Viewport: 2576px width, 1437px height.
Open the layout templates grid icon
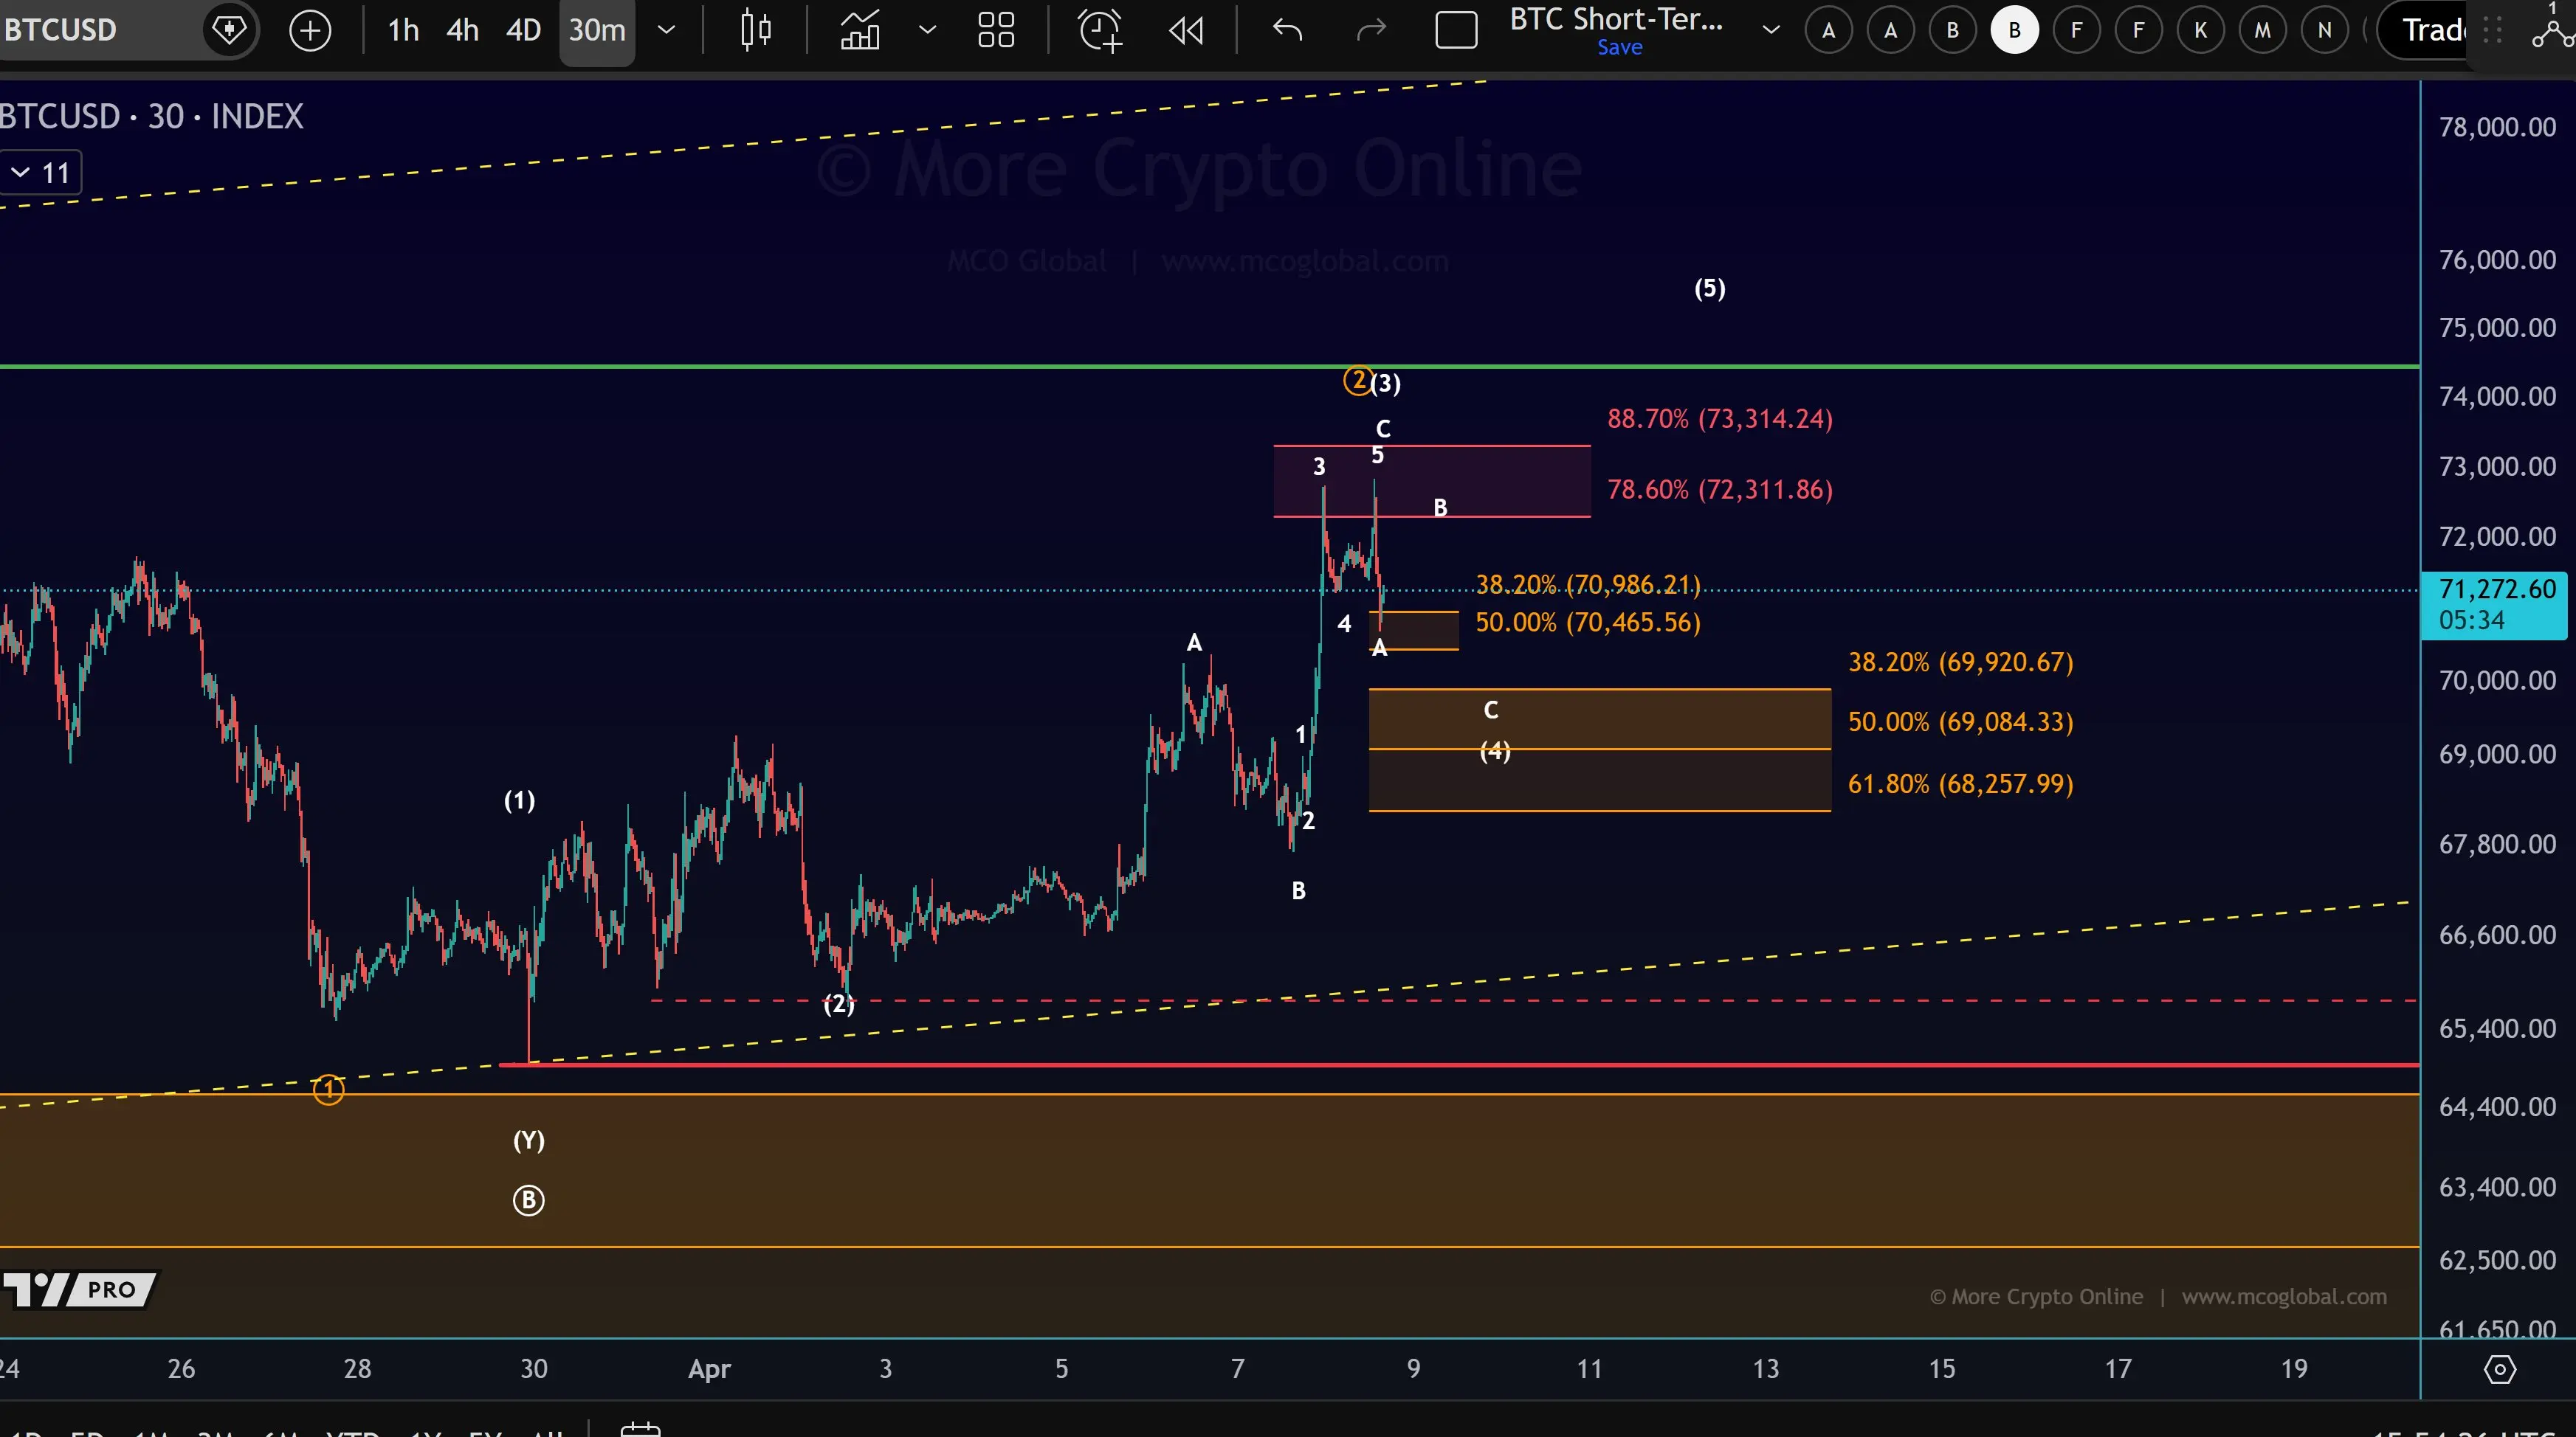[996, 30]
